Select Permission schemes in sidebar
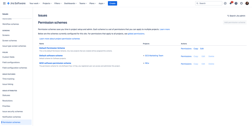The image size is (252, 126). click(16, 122)
